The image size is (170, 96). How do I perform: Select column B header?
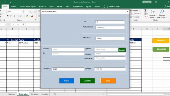coord(12,29)
